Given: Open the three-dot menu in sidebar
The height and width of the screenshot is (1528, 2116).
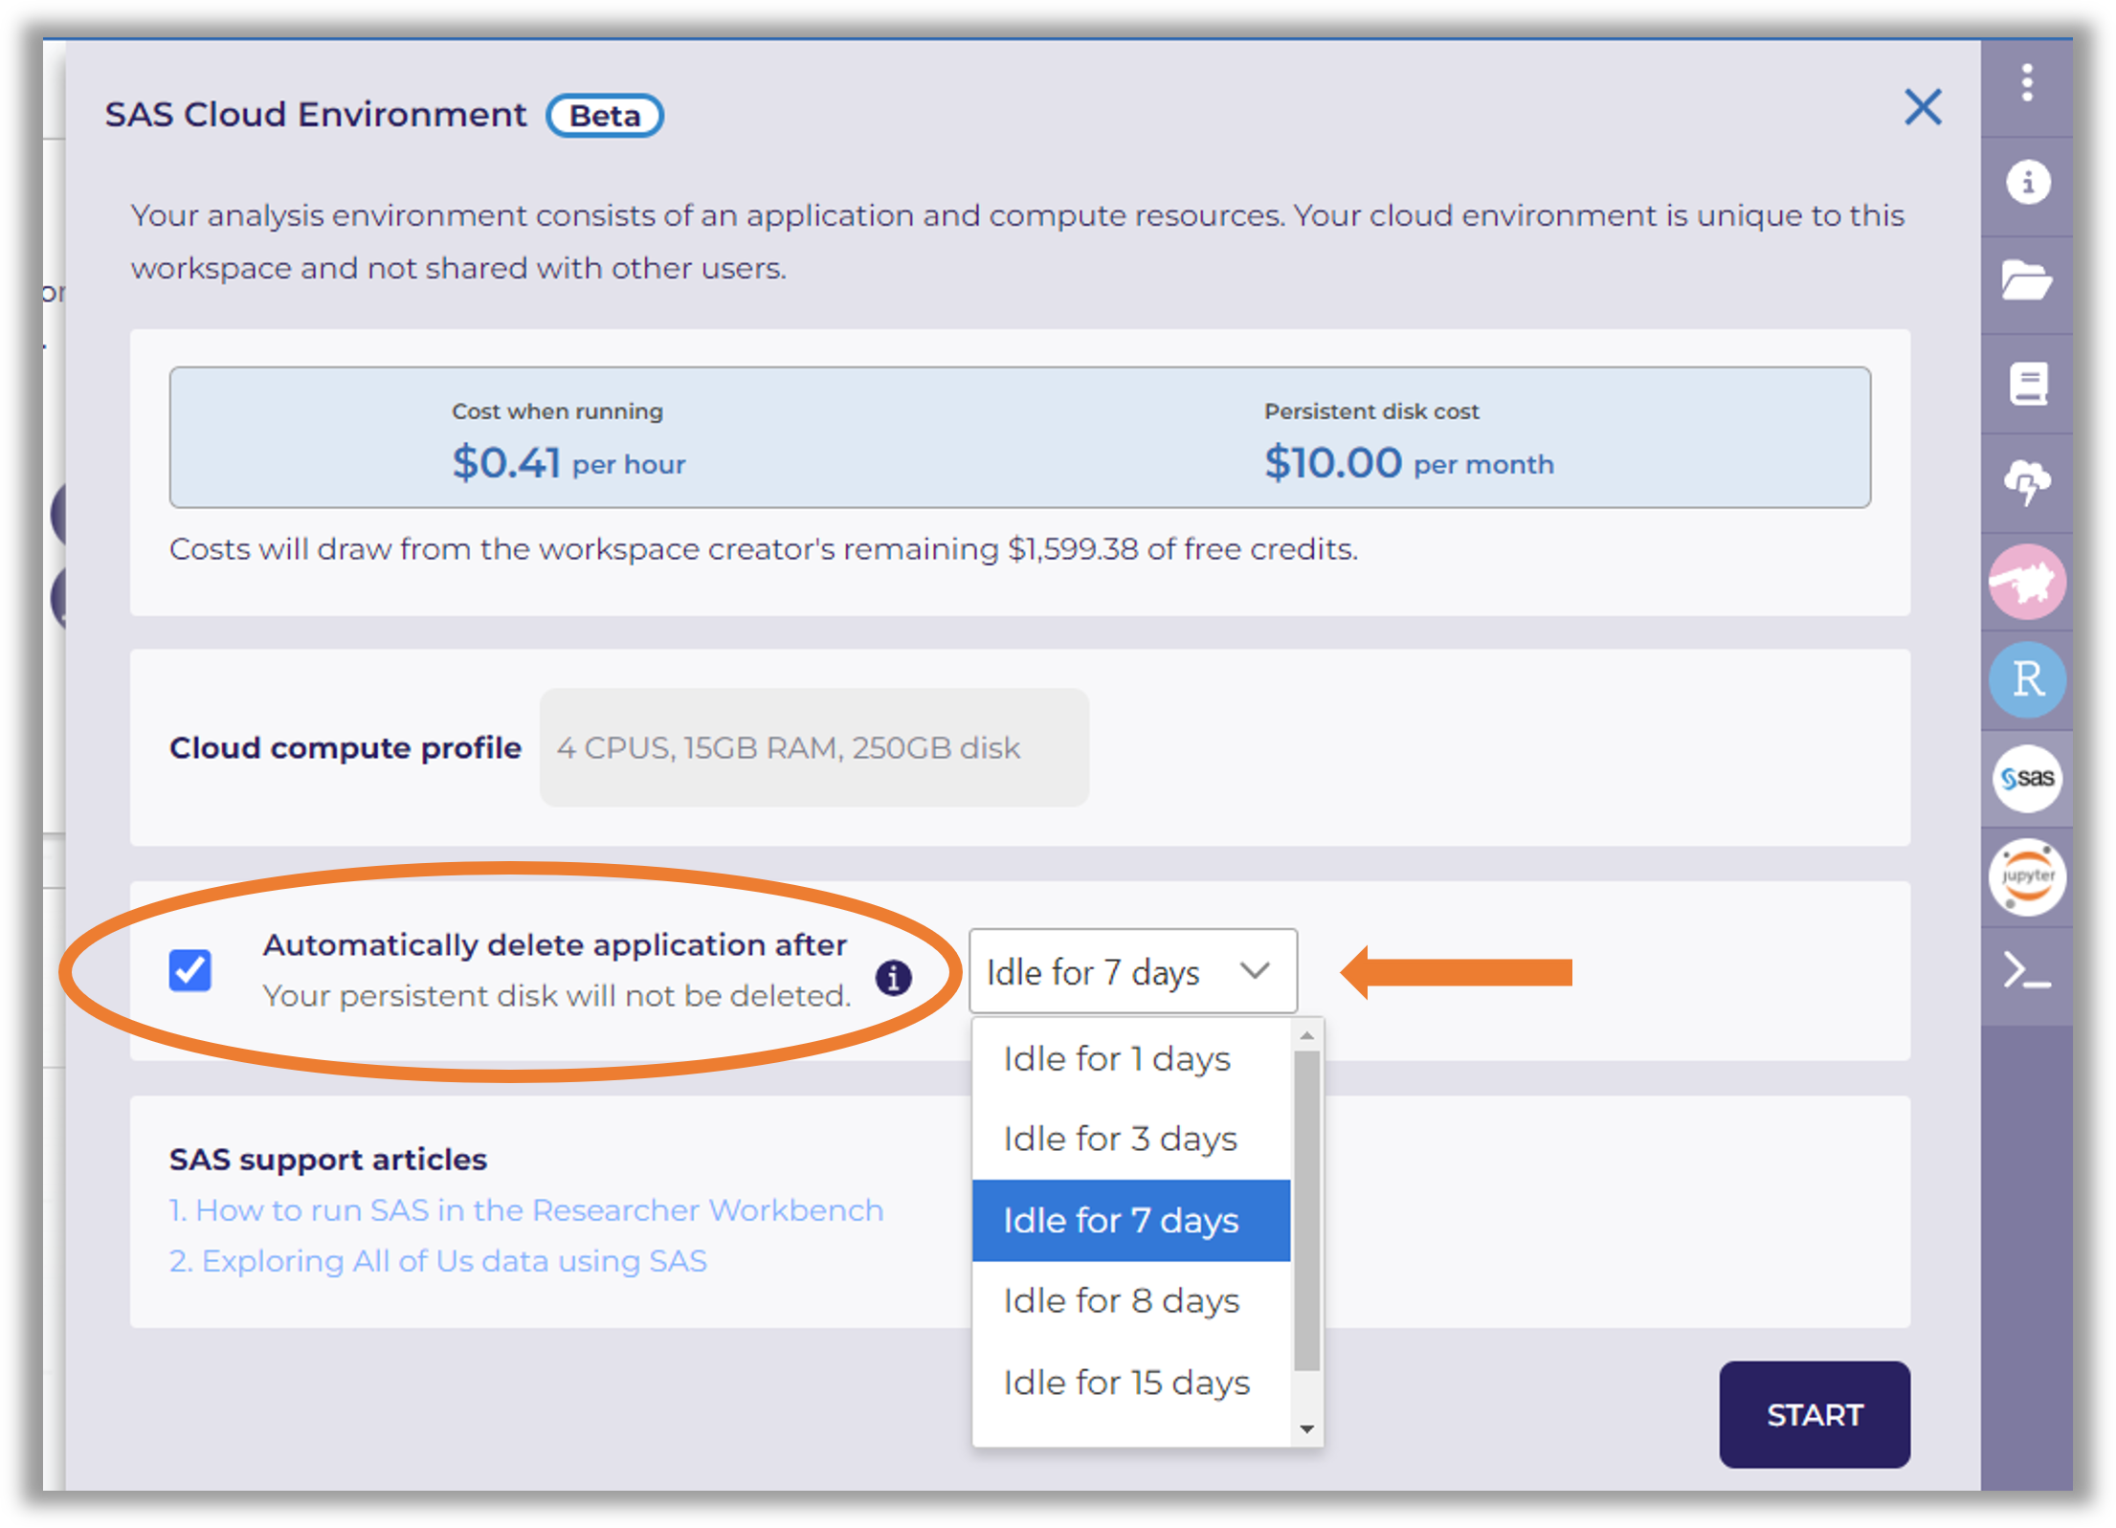Looking at the screenshot, I should click(x=2027, y=83).
